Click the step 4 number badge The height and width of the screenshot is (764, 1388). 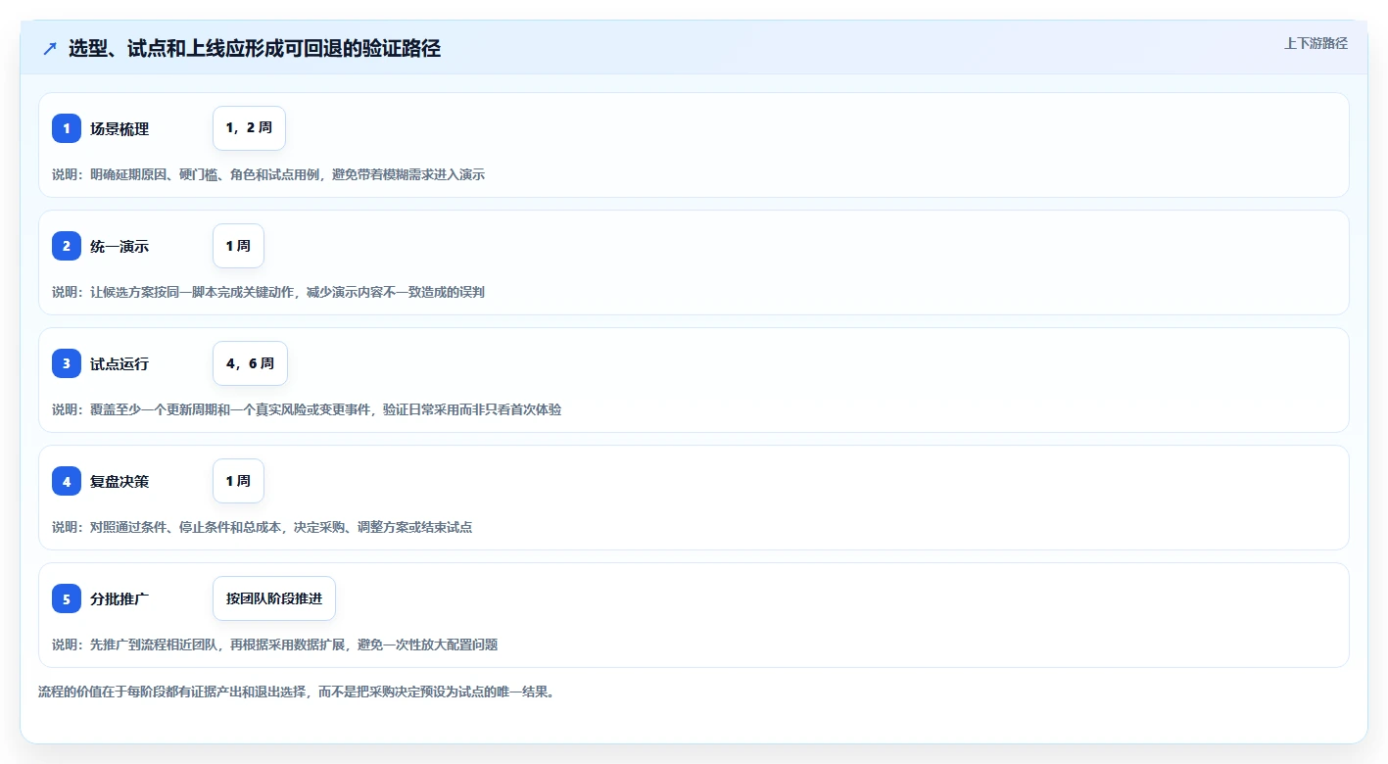67,481
